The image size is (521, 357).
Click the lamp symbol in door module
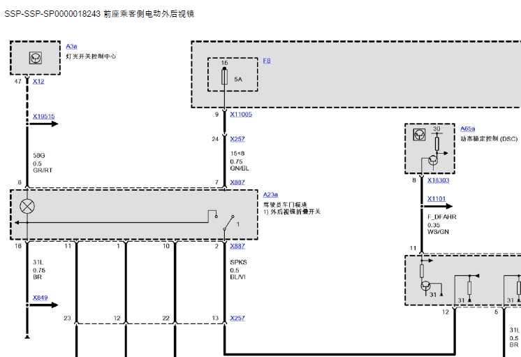click(27, 206)
